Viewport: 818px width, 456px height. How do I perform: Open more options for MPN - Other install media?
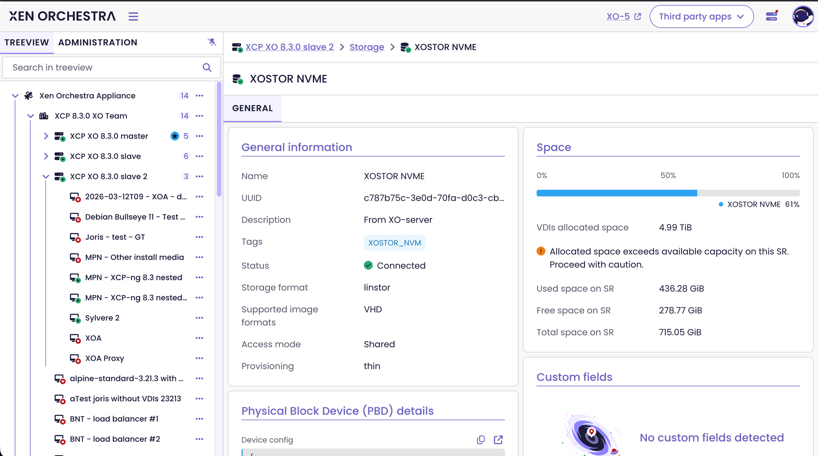click(200, 257)
